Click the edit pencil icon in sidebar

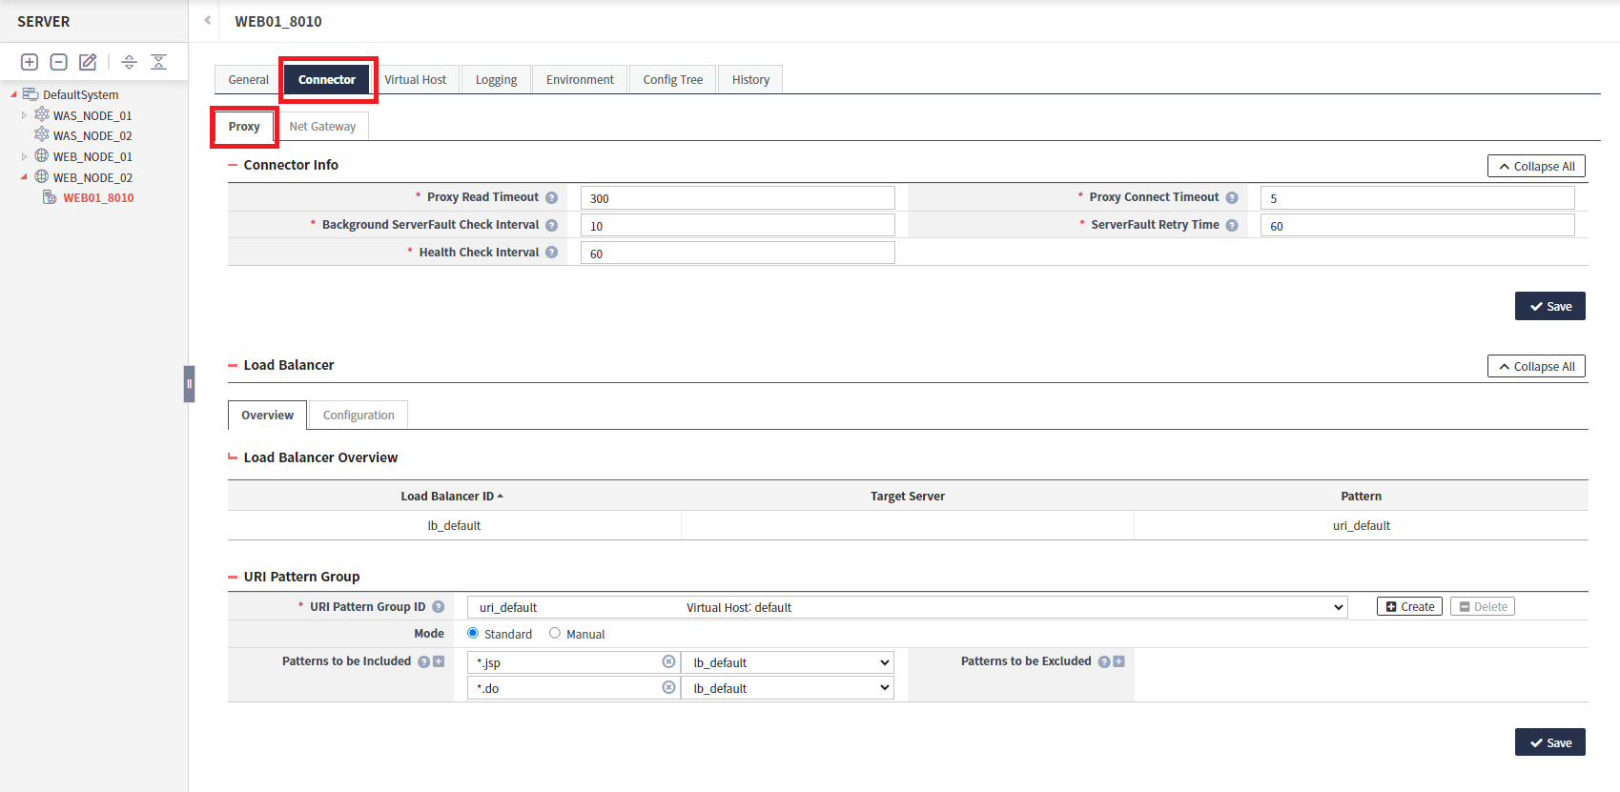[88, 62]
